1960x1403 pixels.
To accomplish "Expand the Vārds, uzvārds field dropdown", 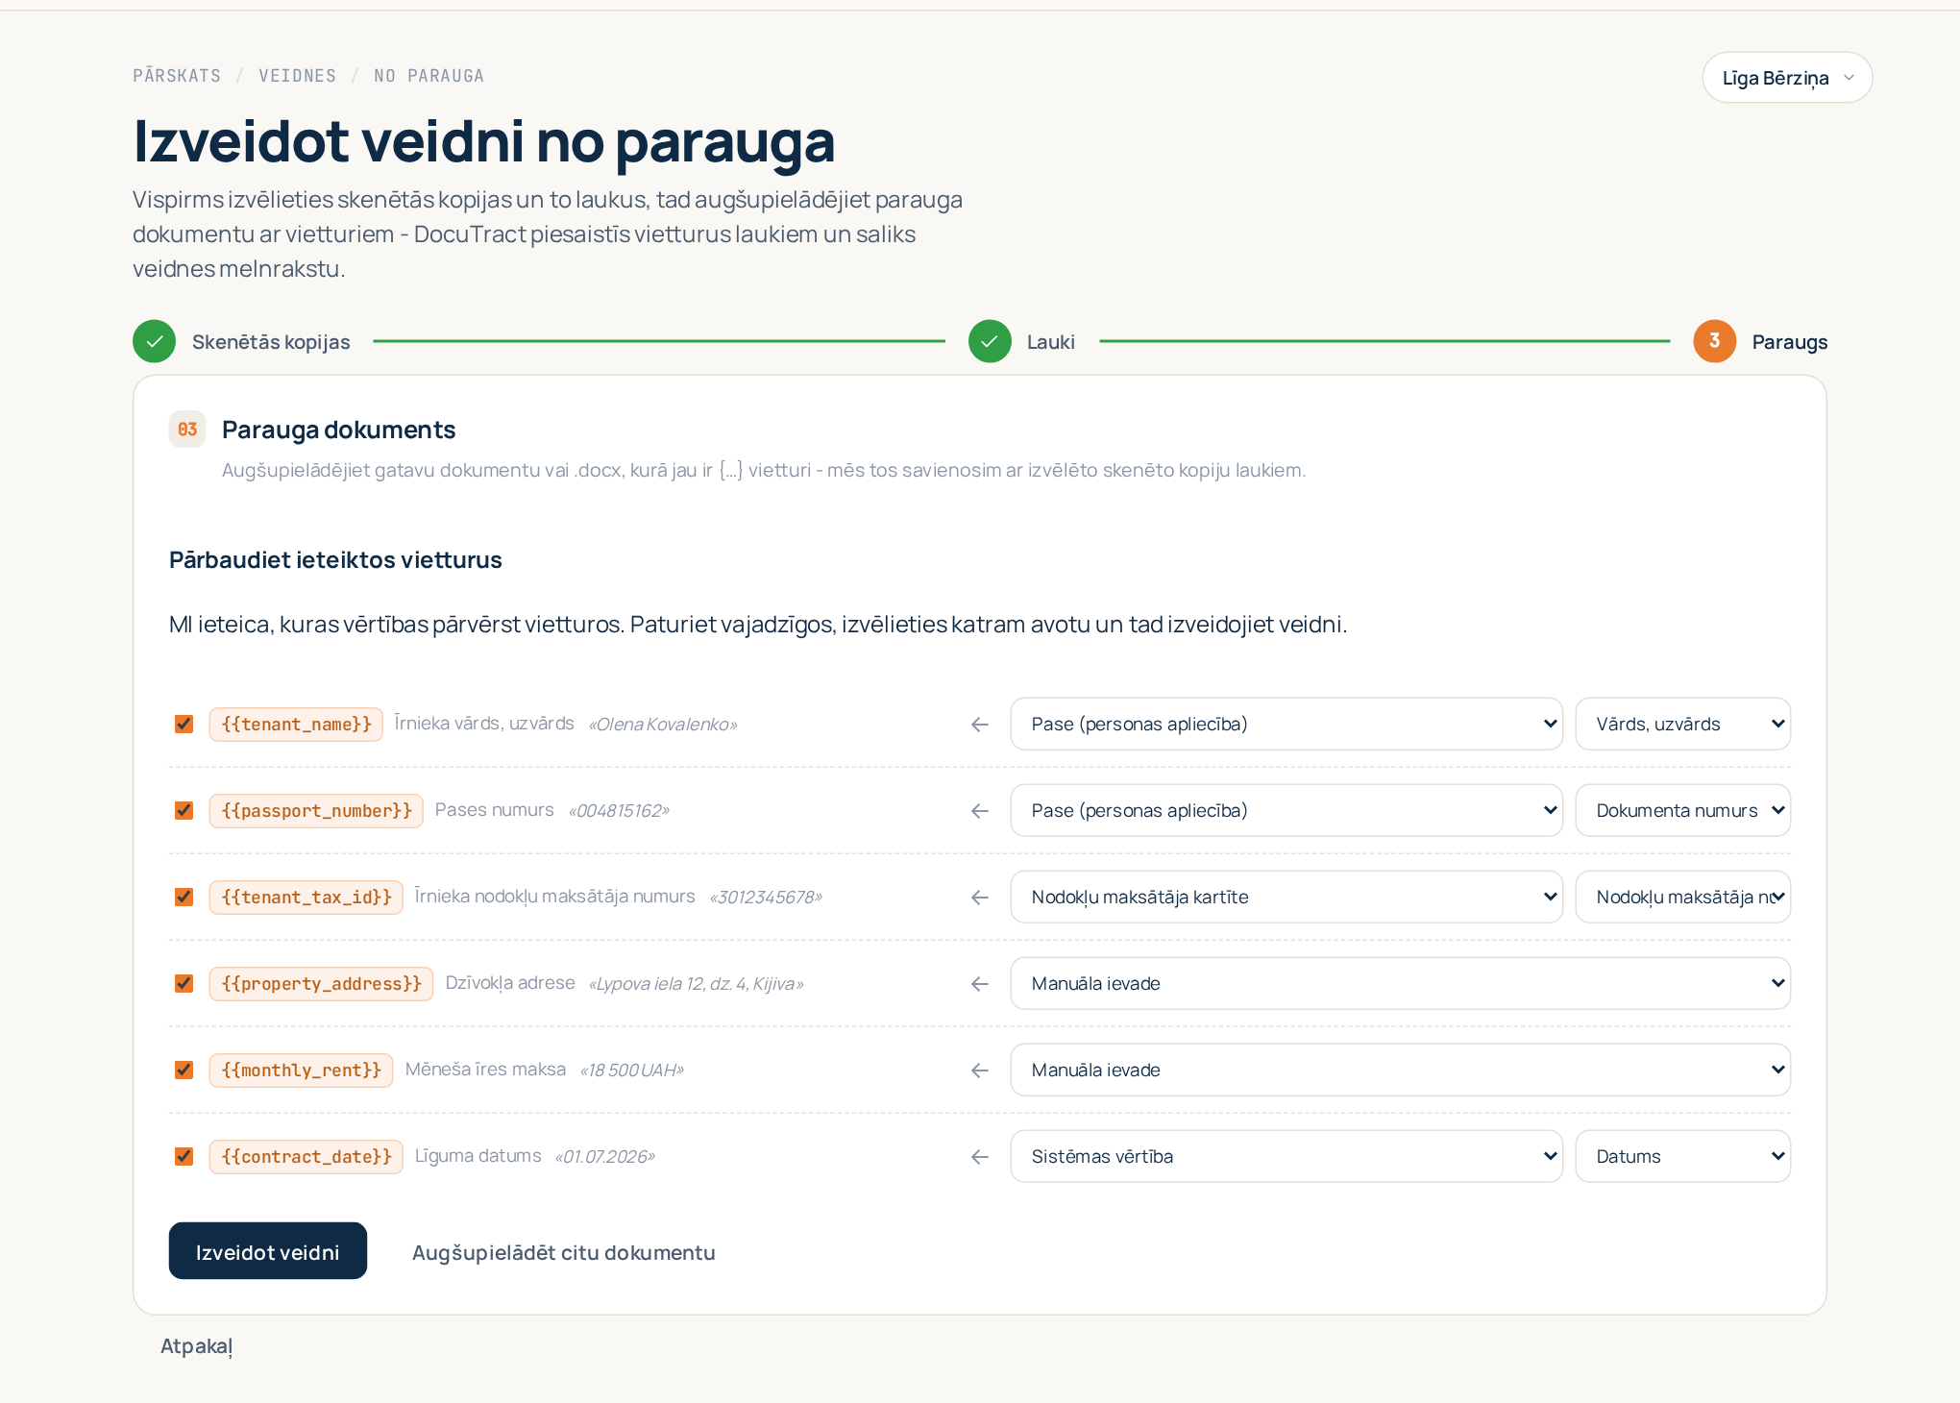I will [1682, 724].
